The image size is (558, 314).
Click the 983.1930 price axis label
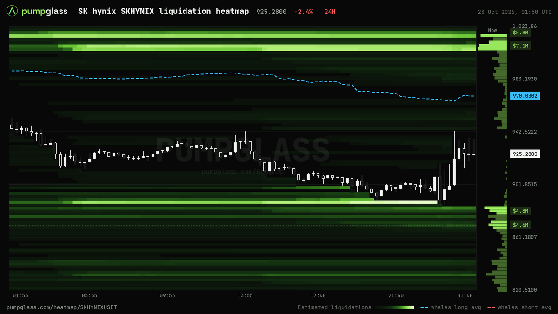[525, 79]
